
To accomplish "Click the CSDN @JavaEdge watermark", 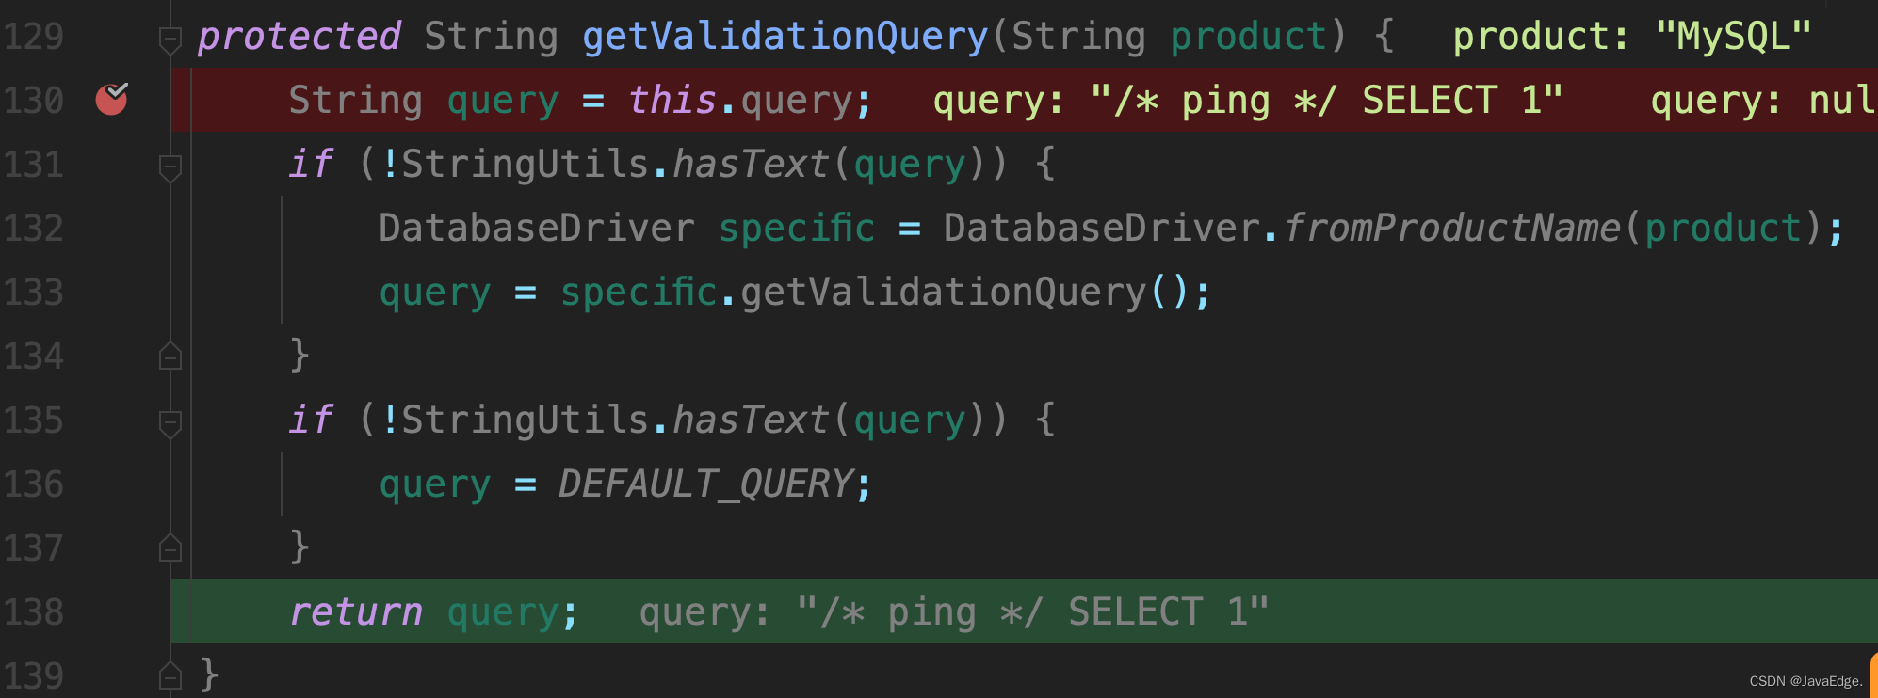I will click(1805, 681).
